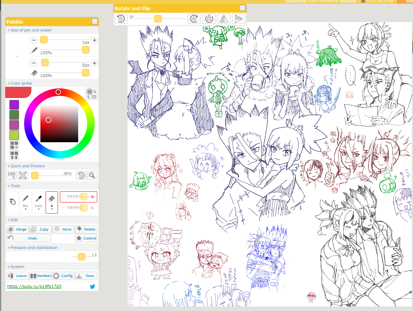Viewport: 413px width, 311px height.
Task: Collapse the Tools section
Action: 14,186
